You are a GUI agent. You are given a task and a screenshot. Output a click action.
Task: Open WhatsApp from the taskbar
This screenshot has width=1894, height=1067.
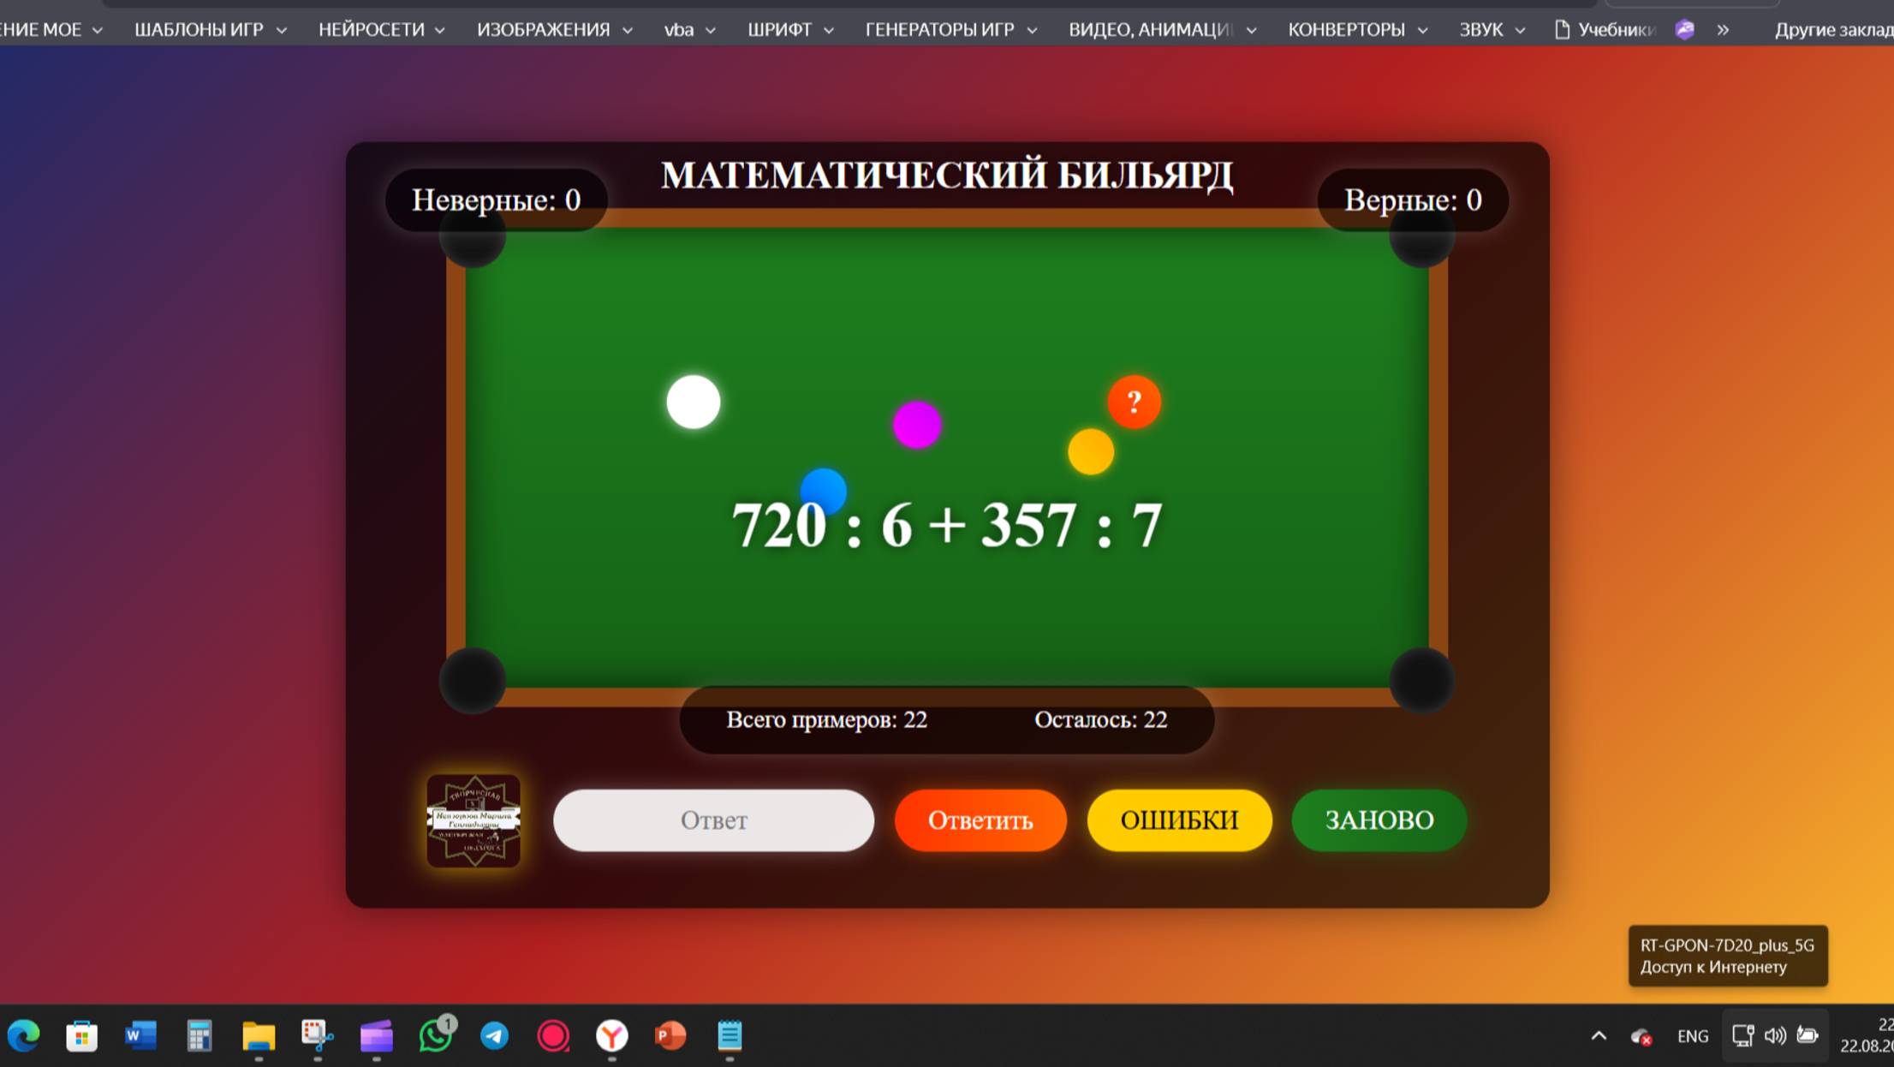click(x=437, y=1037)
